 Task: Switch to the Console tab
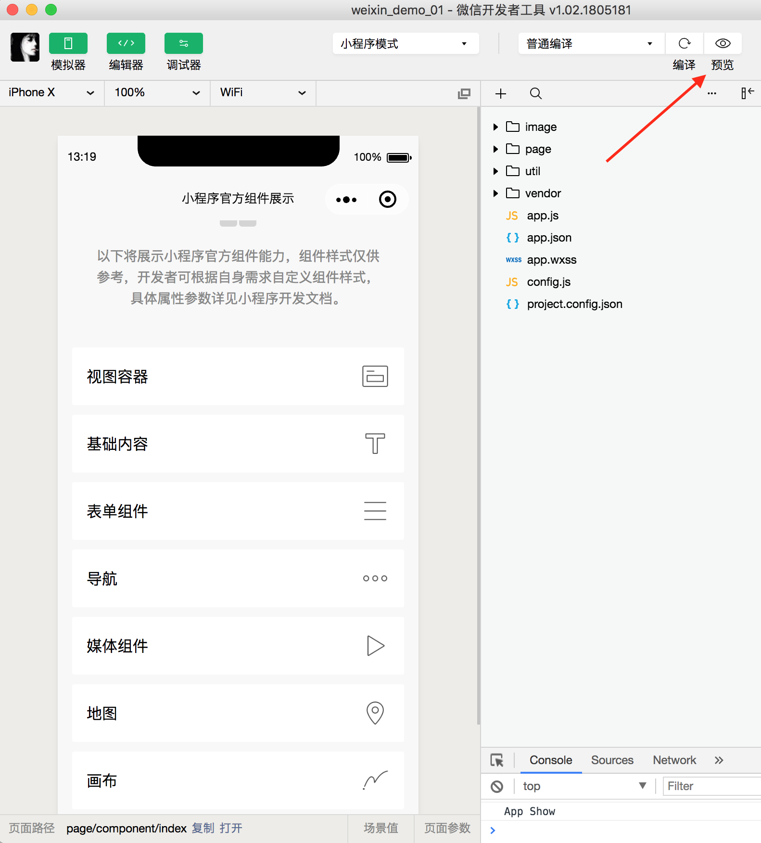pyautogui.click(x=551, y=760)
